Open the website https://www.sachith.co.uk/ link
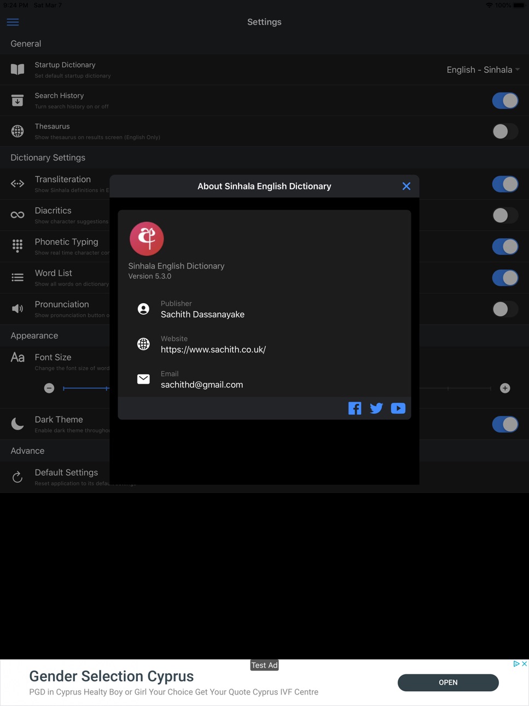This screenshot has width=529, height=706. pyautogui.click(x=213, y=349)
